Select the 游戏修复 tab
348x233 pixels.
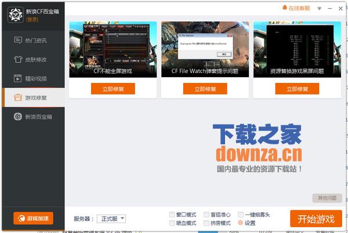tap(33, 97)
